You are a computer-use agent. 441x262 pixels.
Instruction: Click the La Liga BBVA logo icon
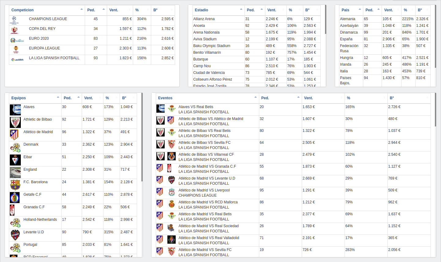tap(17, 60)
